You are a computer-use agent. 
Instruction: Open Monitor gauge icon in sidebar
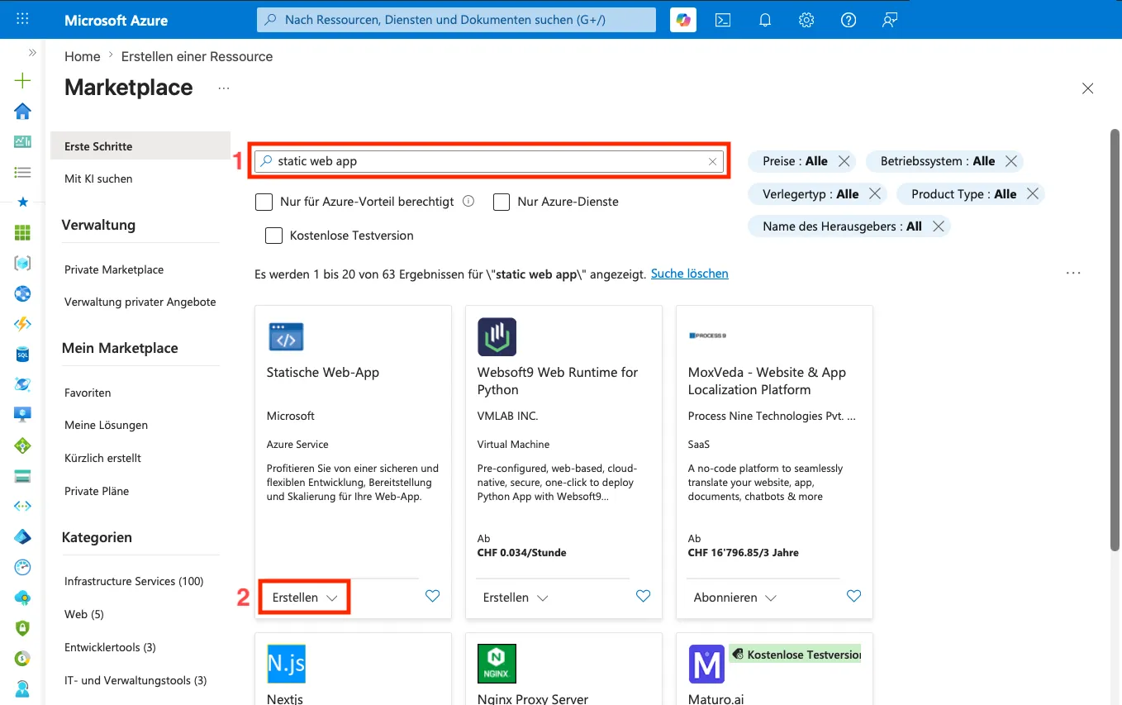point(23,567)
